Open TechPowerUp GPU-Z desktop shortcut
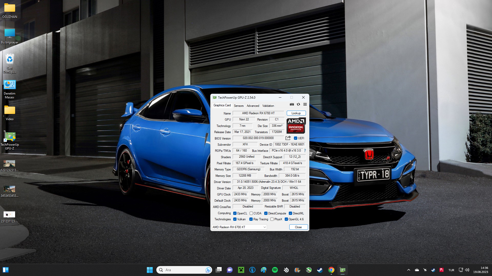The height and width of the screenshot is (276, 492). (10, 140)
